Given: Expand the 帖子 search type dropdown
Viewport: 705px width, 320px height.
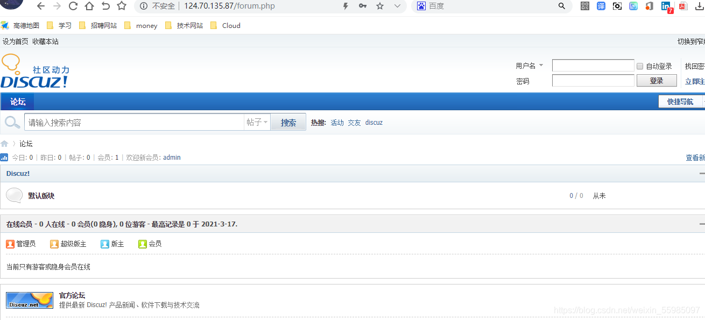Looking at the screenshot, I should click(x=257, y=122).
